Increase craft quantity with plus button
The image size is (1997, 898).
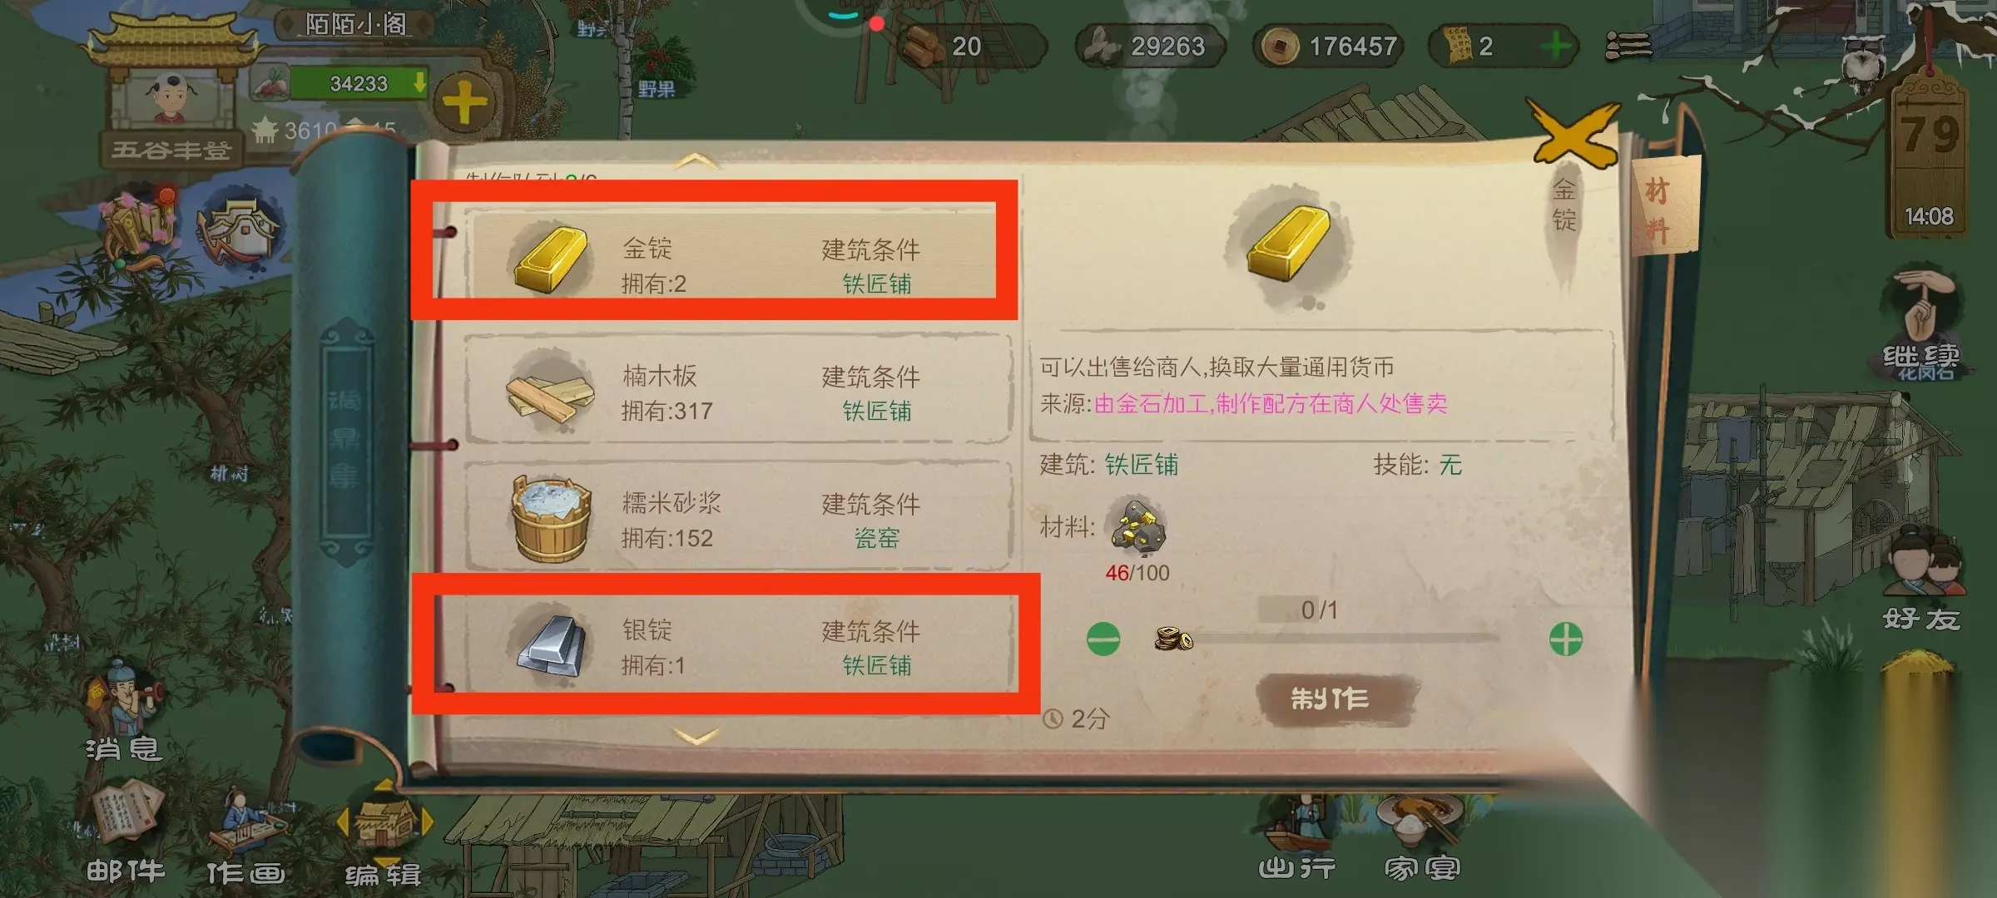tap(1566, 639)
